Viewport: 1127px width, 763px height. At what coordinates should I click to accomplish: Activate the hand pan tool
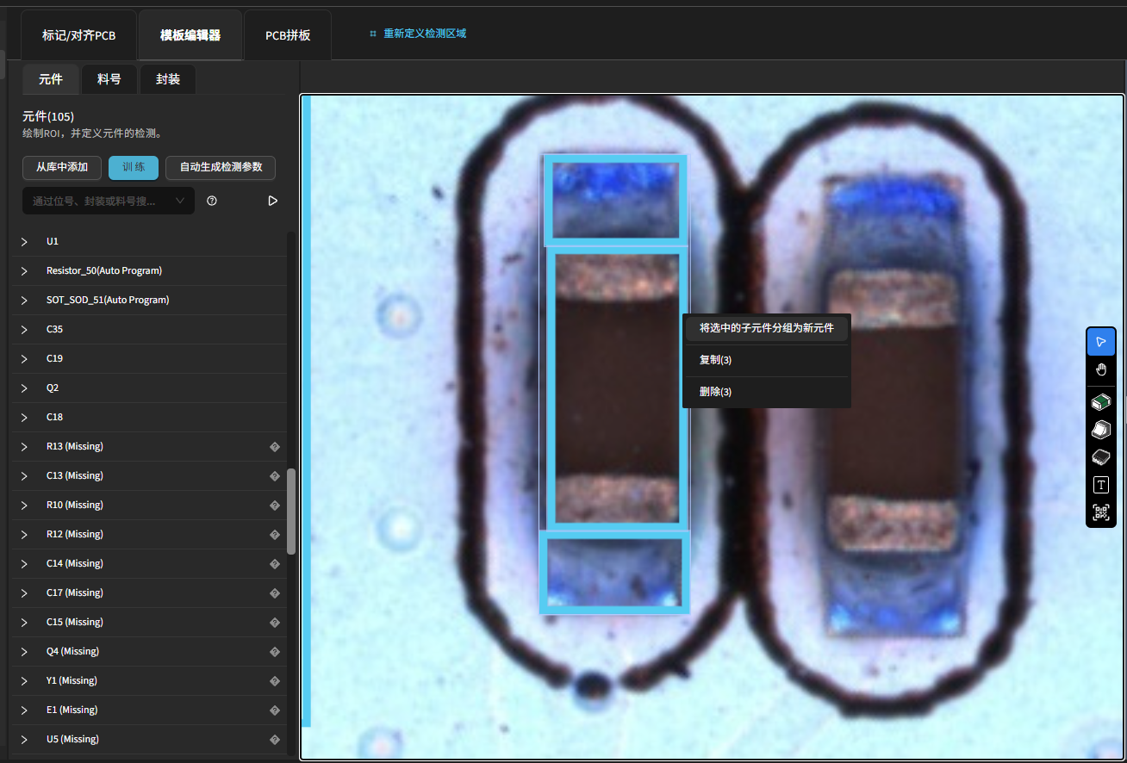(x=1100, y=370)
